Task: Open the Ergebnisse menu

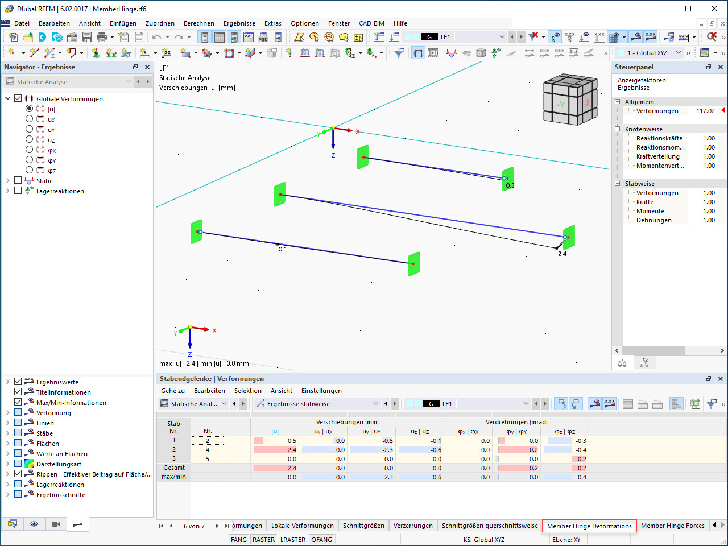Action: tap(239, 23)
